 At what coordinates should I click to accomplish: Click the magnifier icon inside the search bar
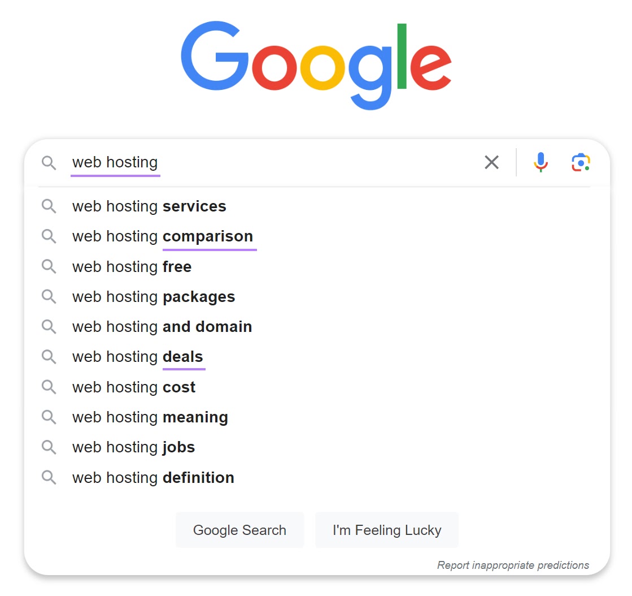(x=49, y=162)
